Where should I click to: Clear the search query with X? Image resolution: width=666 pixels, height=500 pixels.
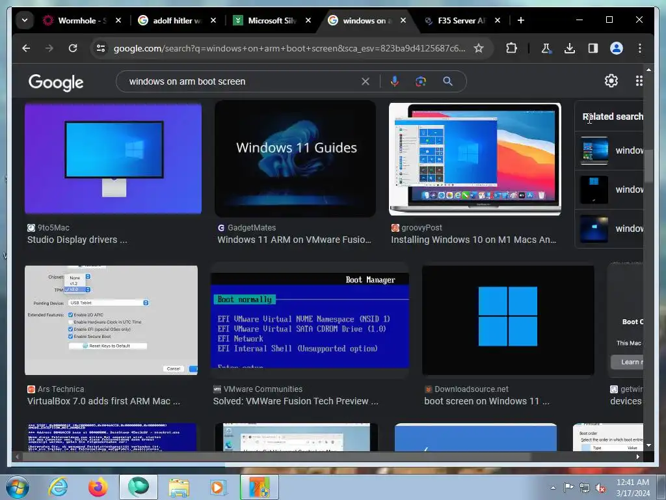366,81
